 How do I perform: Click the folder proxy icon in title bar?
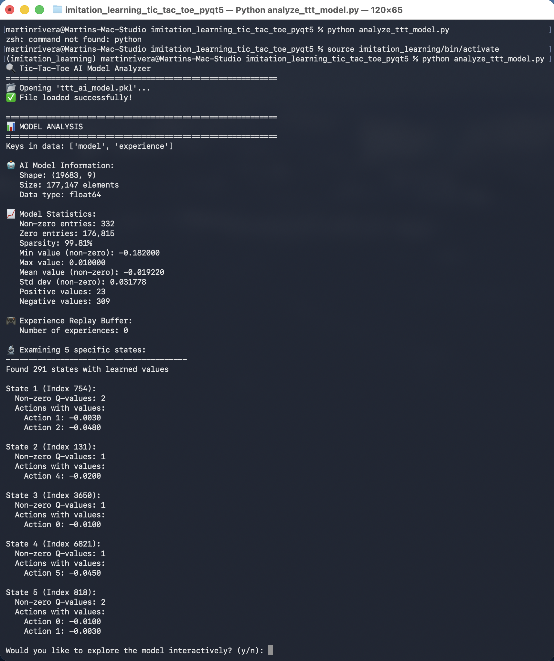coord(58,10)
